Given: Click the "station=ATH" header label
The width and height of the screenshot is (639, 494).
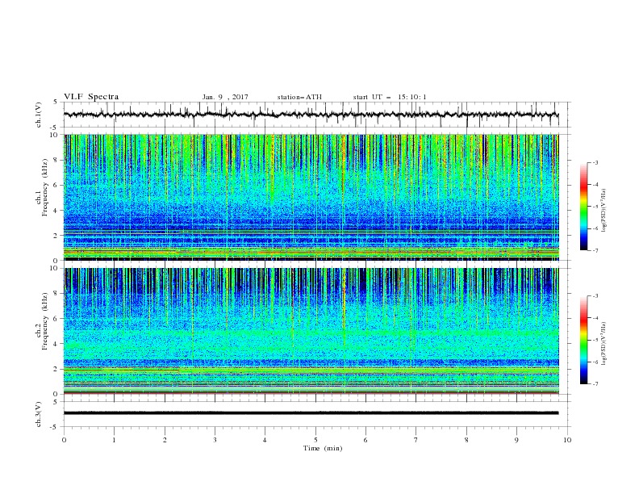Looking at the screenshot, I should 299,97.
